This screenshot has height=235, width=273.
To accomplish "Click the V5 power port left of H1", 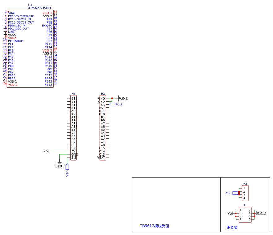I will (46, 151).
